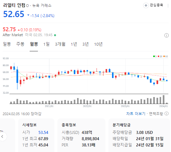The width and height of the screenshot is (171, 152).
Task: Click the red 20-period moving average legend
Action: pyautogui.click(x=160, y=56)
